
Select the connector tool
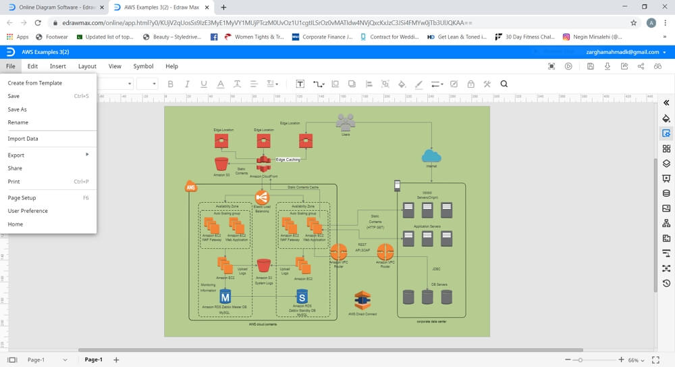(x=318, y=84)
